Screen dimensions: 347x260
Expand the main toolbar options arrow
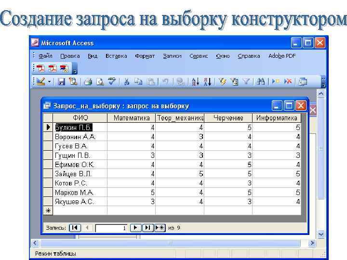[323, 82]
